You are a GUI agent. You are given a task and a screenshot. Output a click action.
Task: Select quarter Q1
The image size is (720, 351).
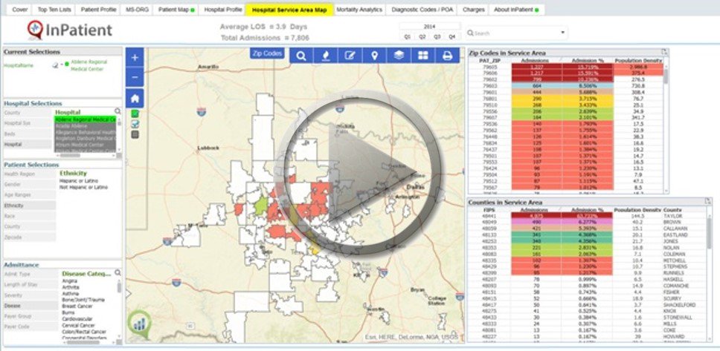408,36
